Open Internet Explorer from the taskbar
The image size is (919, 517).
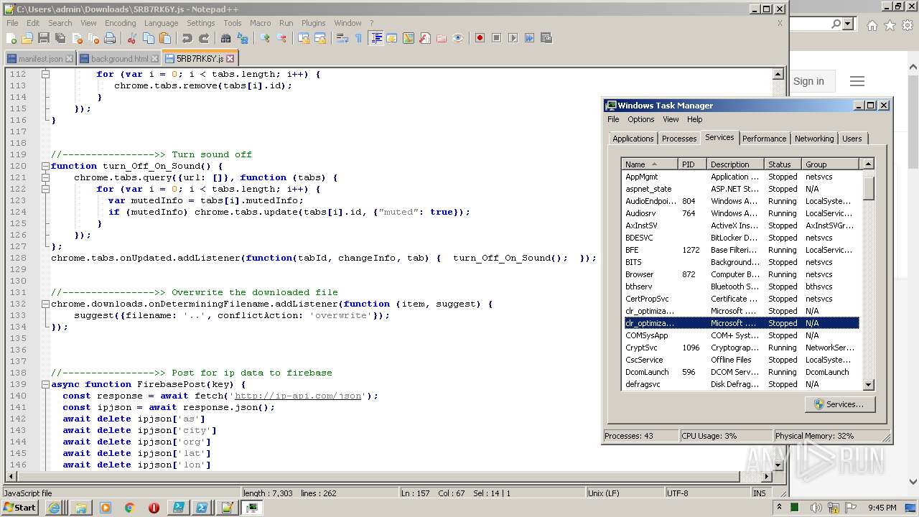click(54, 508)
